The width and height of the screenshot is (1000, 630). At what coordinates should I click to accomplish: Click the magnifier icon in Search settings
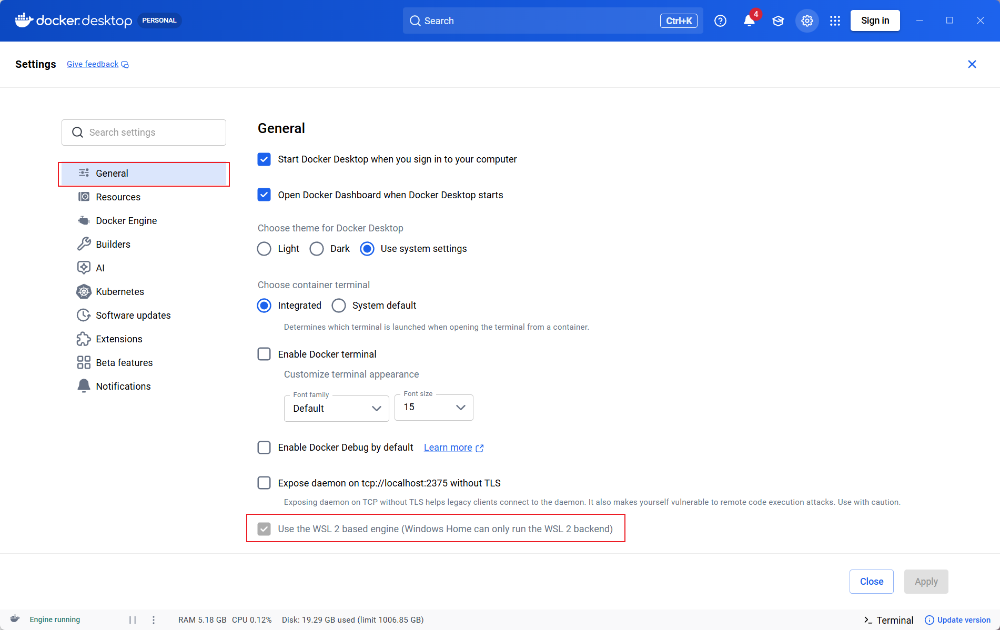pyautogui.click(x=77, y=133)
